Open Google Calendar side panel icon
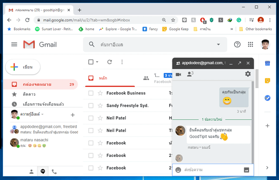Image resolution: width=279 pixels, height=180 pixels. 267,63
